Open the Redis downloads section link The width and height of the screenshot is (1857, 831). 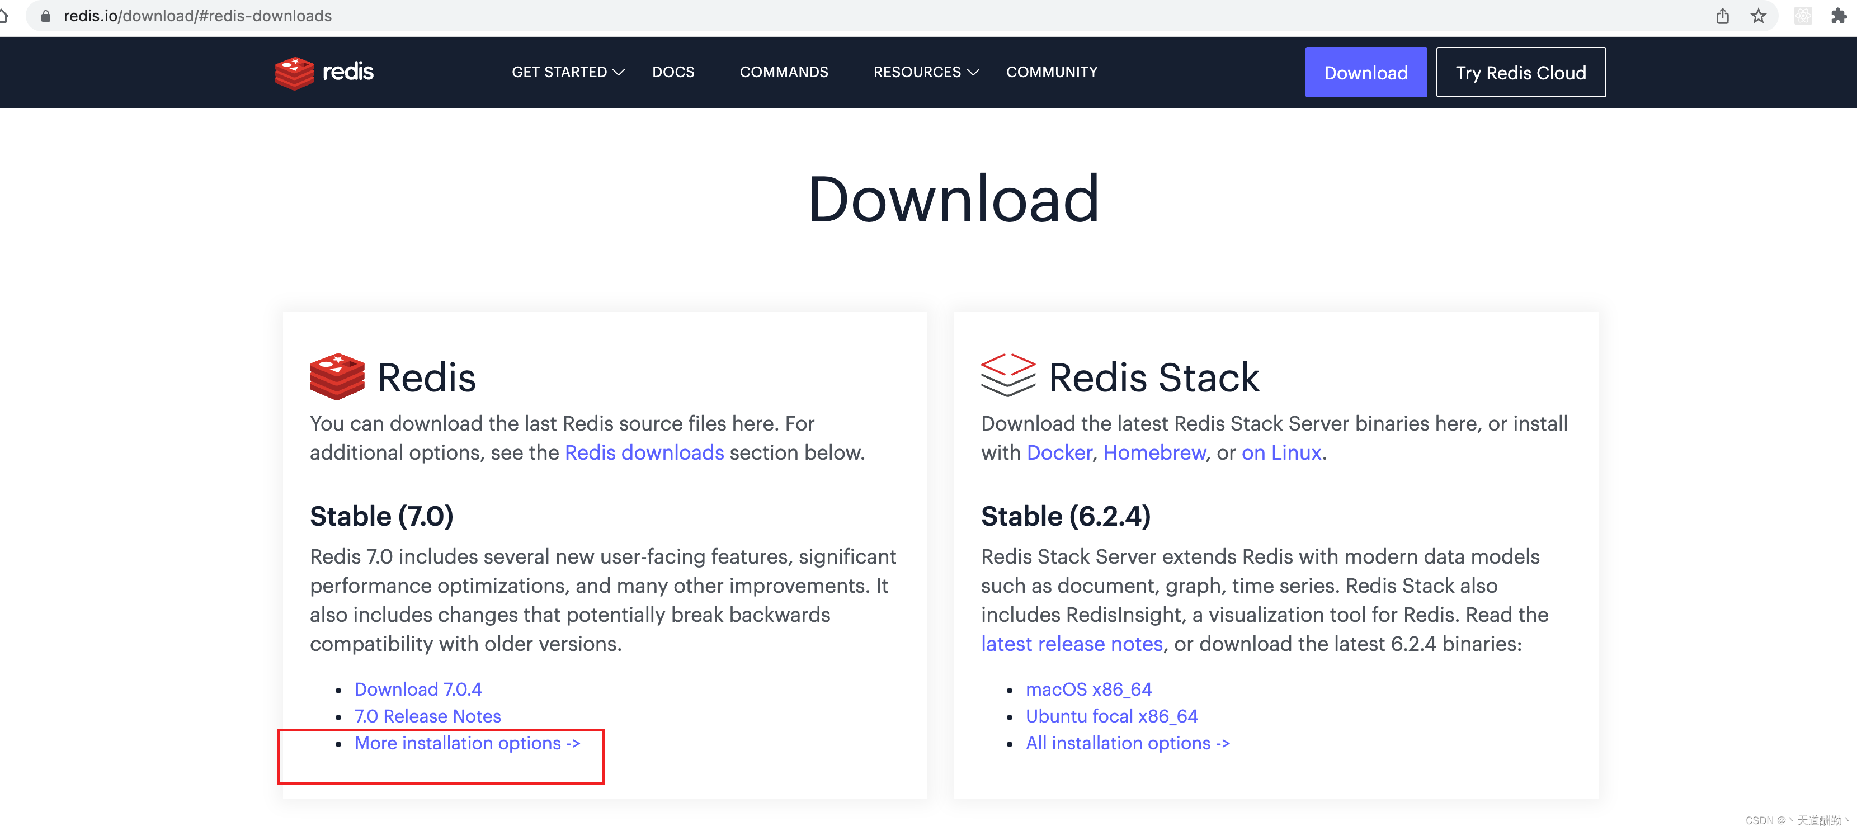[644, 452]
